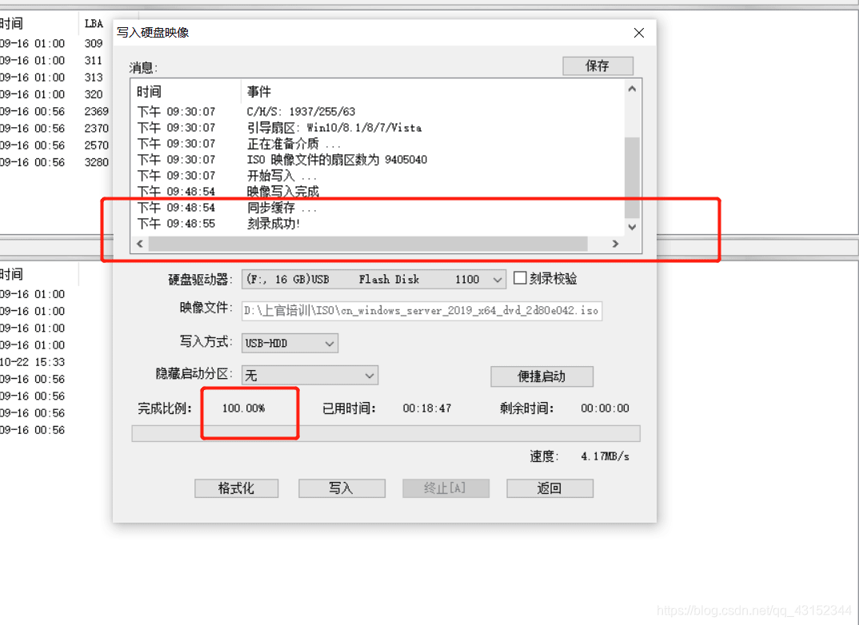Click the vertical scrollbar thumb in log

coord(632,177)
